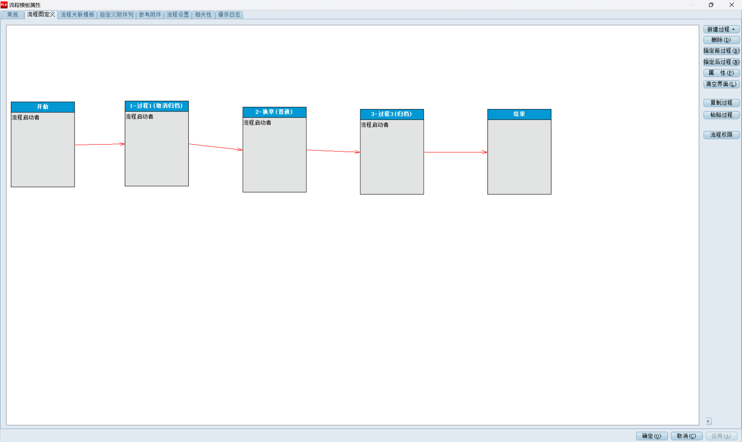
Task: Select the 1-过程1(取消归档) node header
Action: click(157, 106)
